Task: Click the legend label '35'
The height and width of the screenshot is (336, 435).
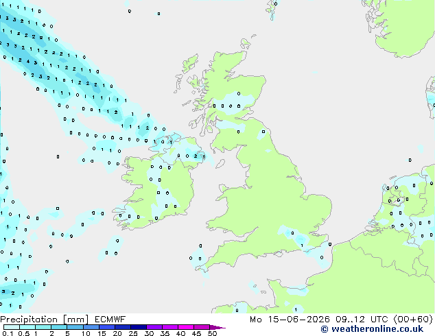Action: pyautogui.click(x=165, y=333)
